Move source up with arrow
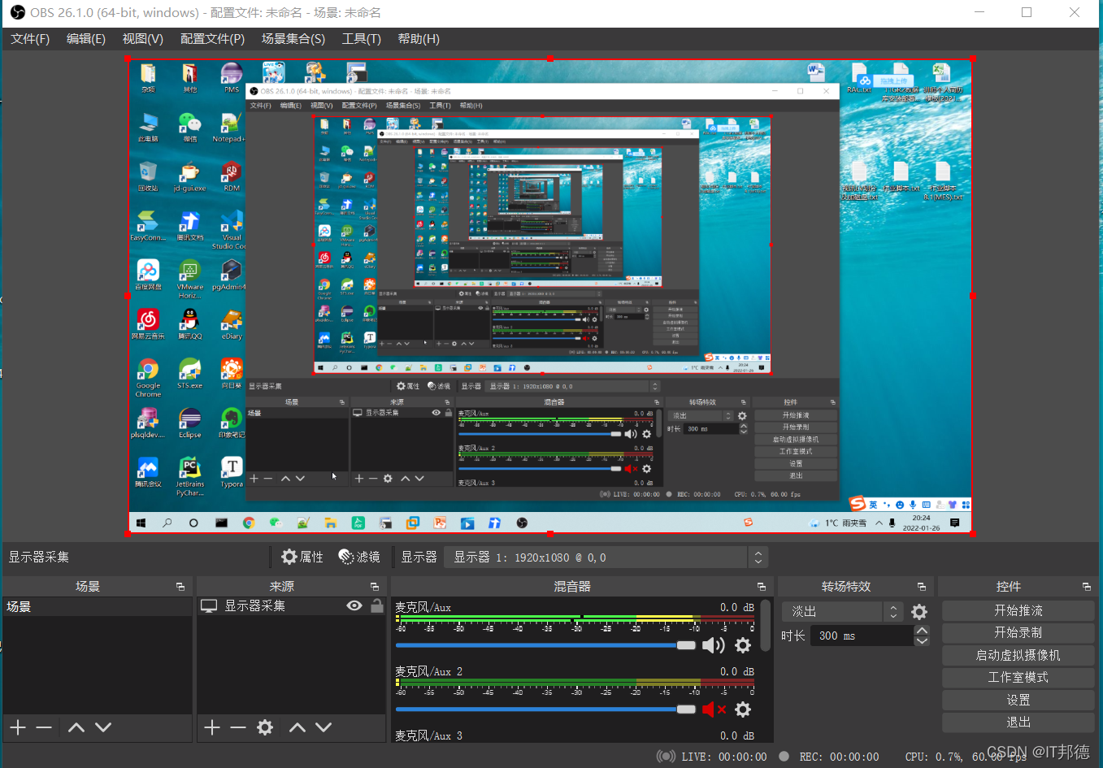Screen dimensions: 1103x768 pyautogui.click(x=297, y=727)
